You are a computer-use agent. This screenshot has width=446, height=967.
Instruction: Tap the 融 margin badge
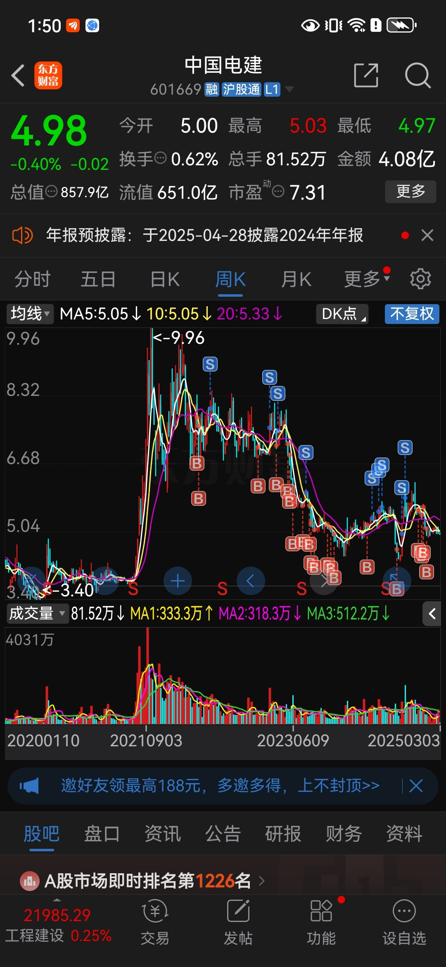tap(211, 89)
